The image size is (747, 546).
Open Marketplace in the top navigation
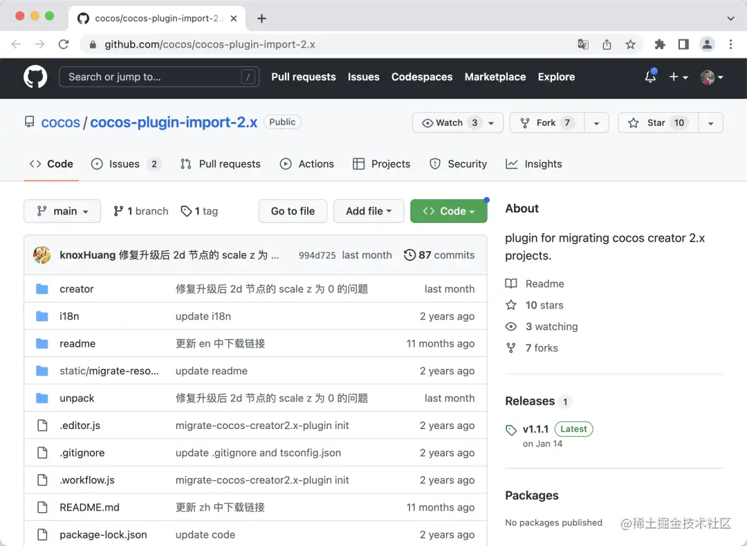pyautogui.click(x=495, y=77)
